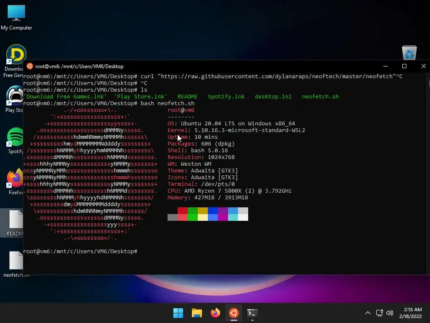The width and height of the screenshot is (430, 323).
Task: Click the 'Icons: Adwaita [GTK3]' line
Action: pos(203,177)
